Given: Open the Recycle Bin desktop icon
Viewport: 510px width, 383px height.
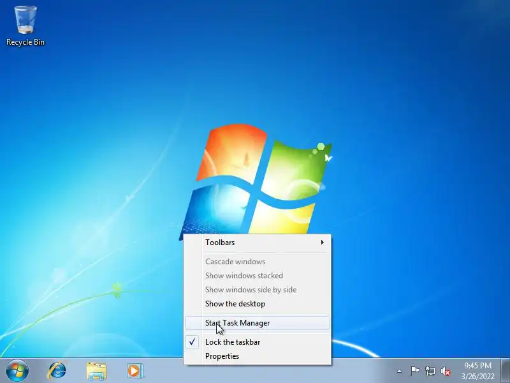Looking at the screenshot, I should [25, 26].
